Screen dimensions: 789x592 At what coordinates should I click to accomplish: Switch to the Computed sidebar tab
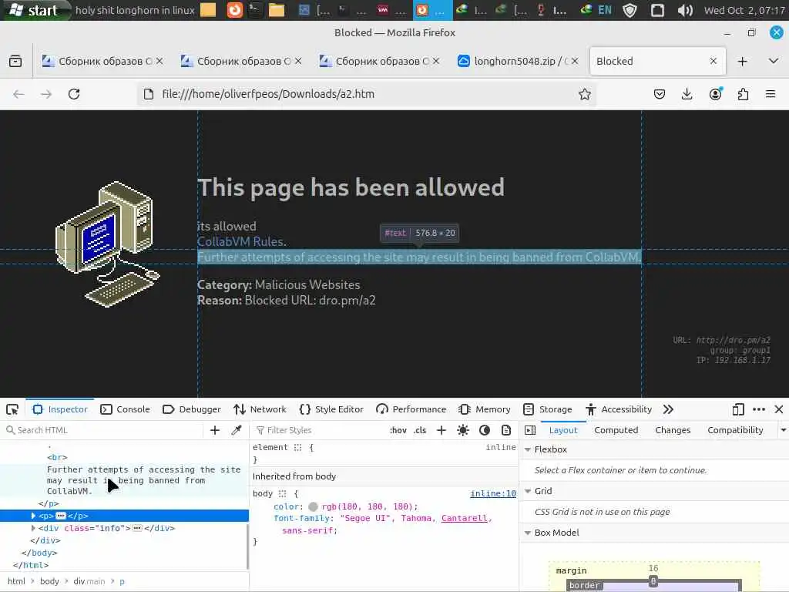coord(616,430)
